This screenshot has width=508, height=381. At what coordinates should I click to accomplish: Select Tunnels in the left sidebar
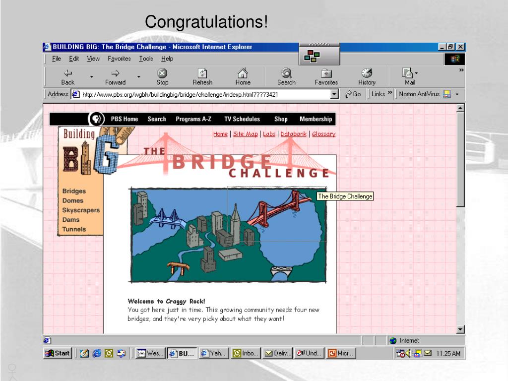tap(74, 229)
